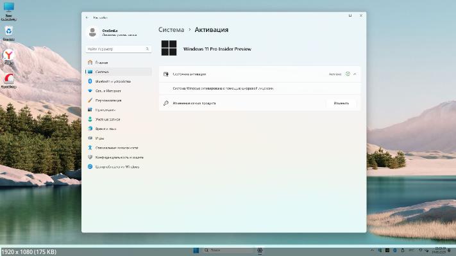Open Специальные возможности section
The image size is (456, 256).
(119, 148)
